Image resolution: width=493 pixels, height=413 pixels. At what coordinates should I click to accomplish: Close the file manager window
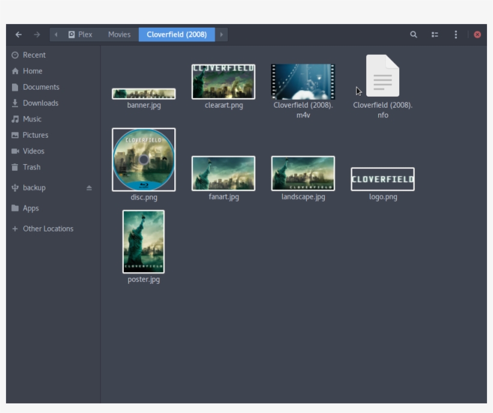pos(477,35)
